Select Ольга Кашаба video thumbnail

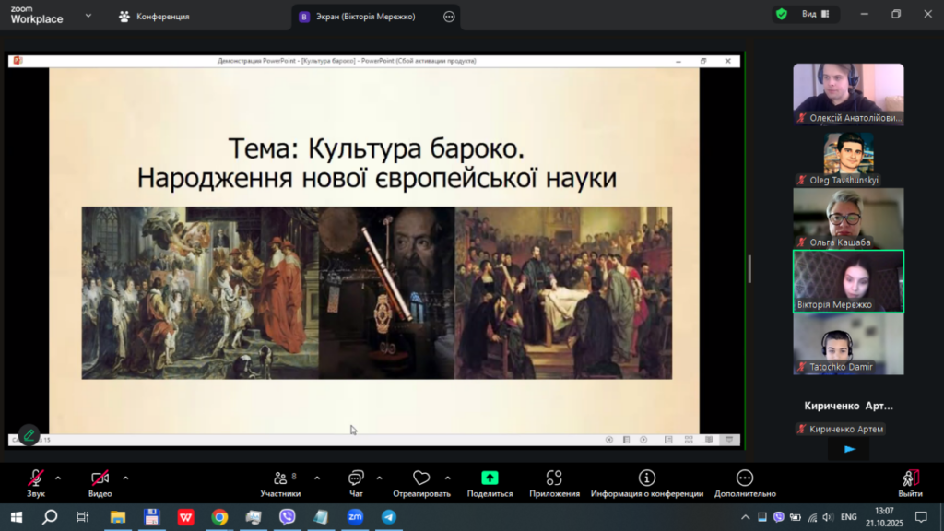848,218
